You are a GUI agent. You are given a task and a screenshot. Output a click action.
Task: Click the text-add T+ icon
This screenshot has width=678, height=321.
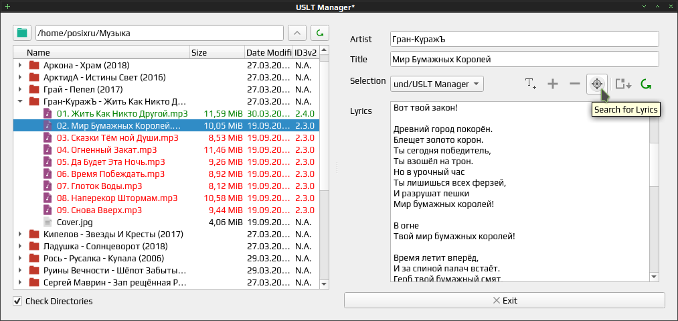point(531,84)
